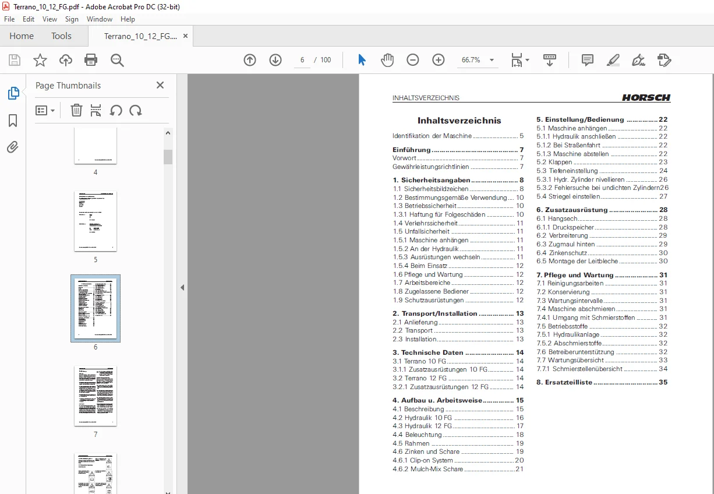Switch to the Home tab
The width and height of the screenshot is (714, 494).
[x=22, y=36]
